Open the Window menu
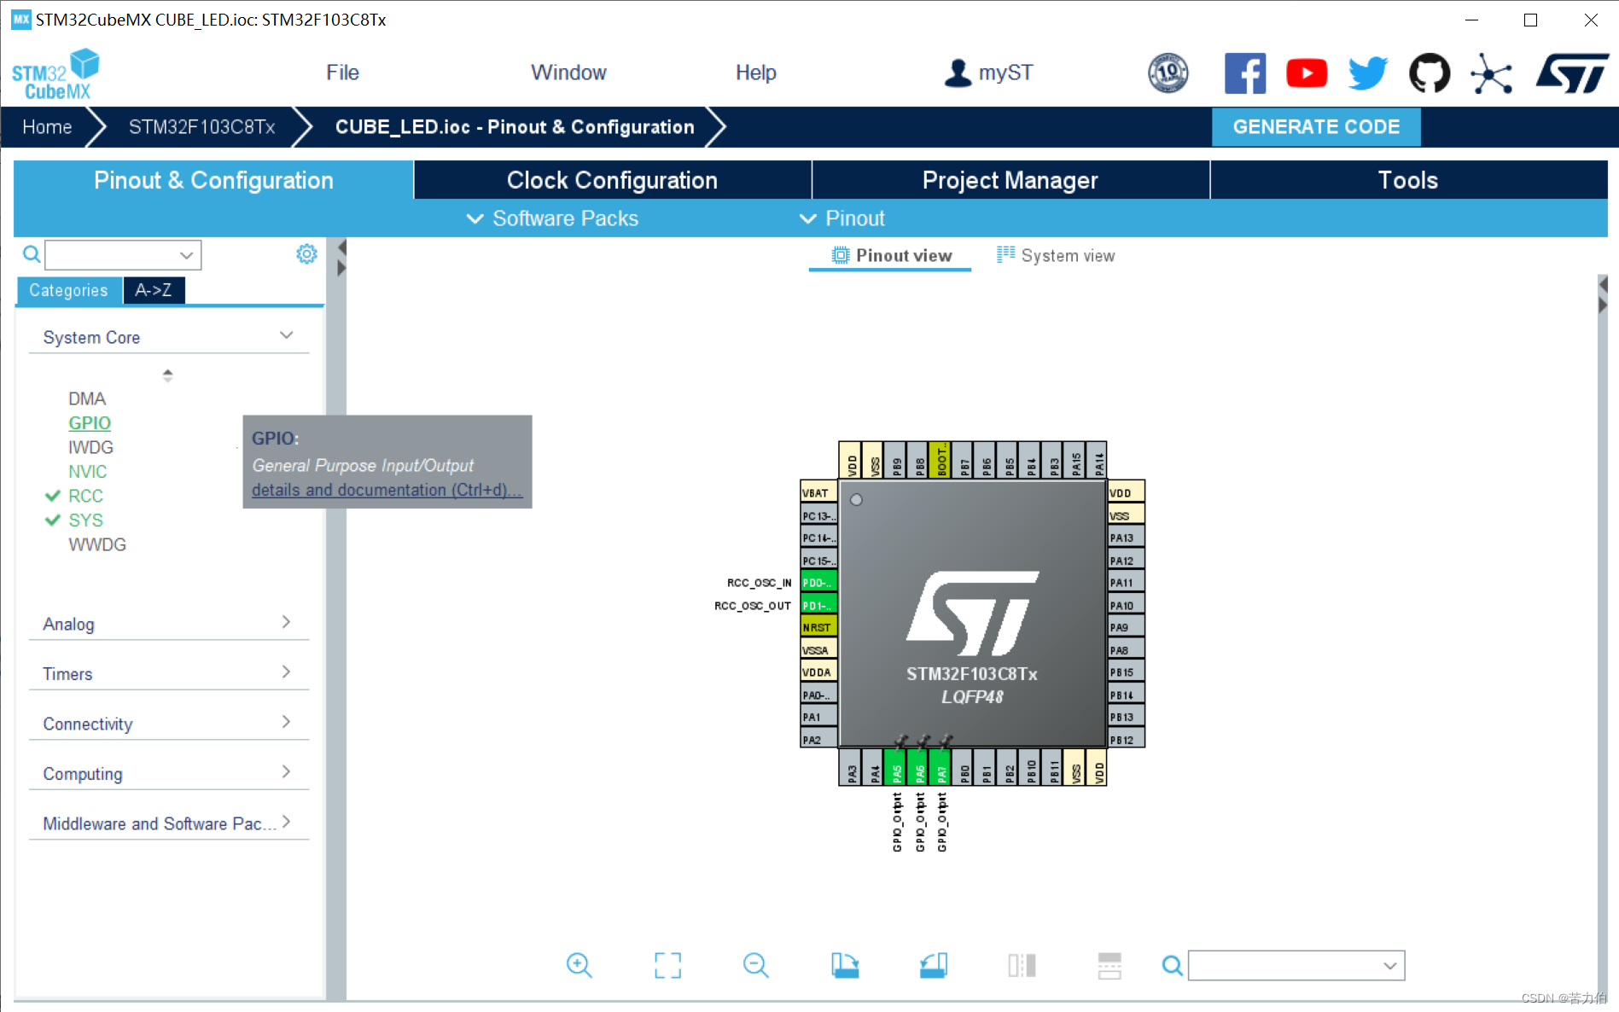This screenshot has height=1012, width=1619. click(x=568, y=73)
